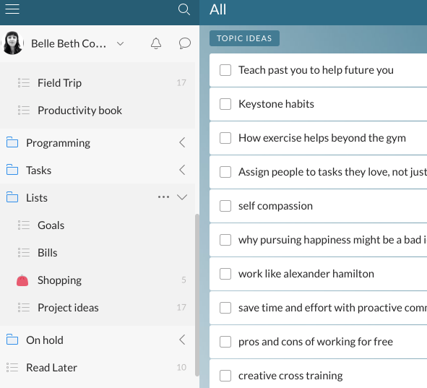The width and height of the screenshot is (427, 388).
Task: Click the search magnifier icon
Action: point(184,9)
